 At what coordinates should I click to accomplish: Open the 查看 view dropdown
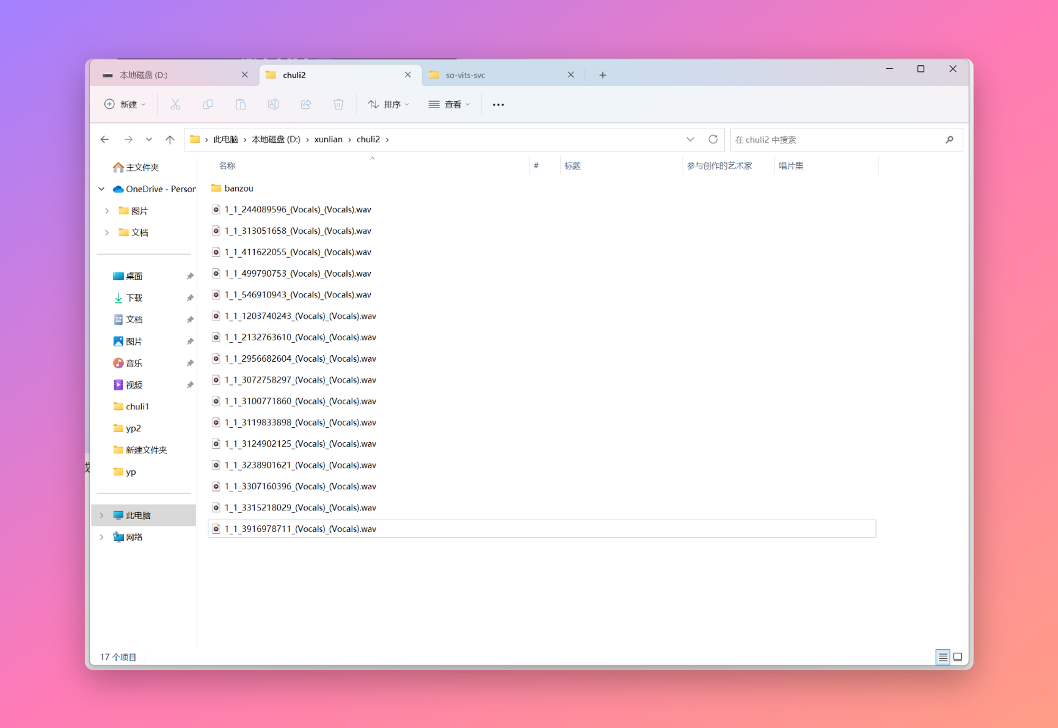(x=449, y=104)
